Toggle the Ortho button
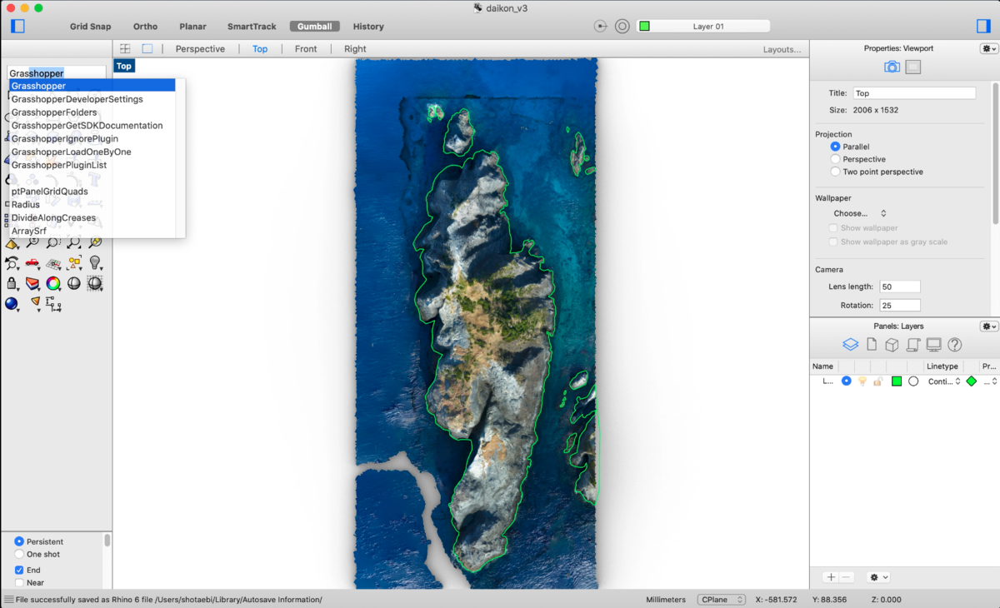The image size is (1000, 608). [145, 27]
